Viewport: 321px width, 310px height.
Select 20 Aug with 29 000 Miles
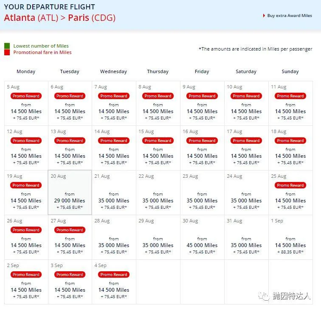coord(70,193)
